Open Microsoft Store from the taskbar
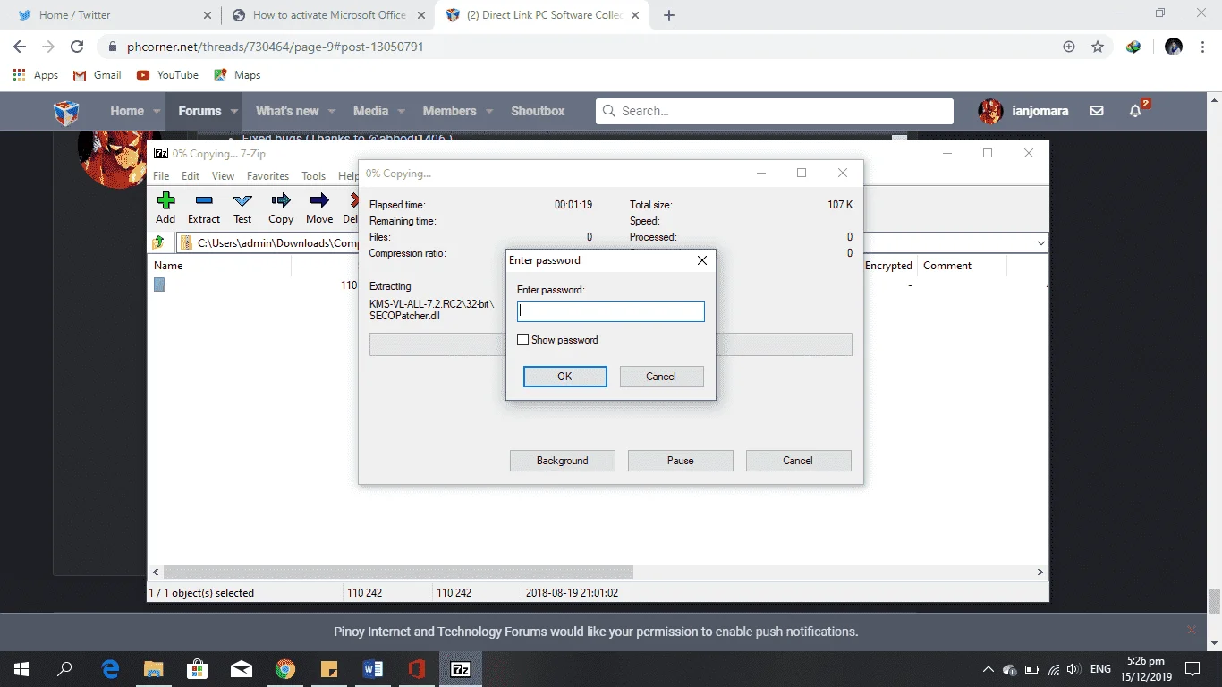Viewport: 1222px width, 687px height. tap(198, 669)
